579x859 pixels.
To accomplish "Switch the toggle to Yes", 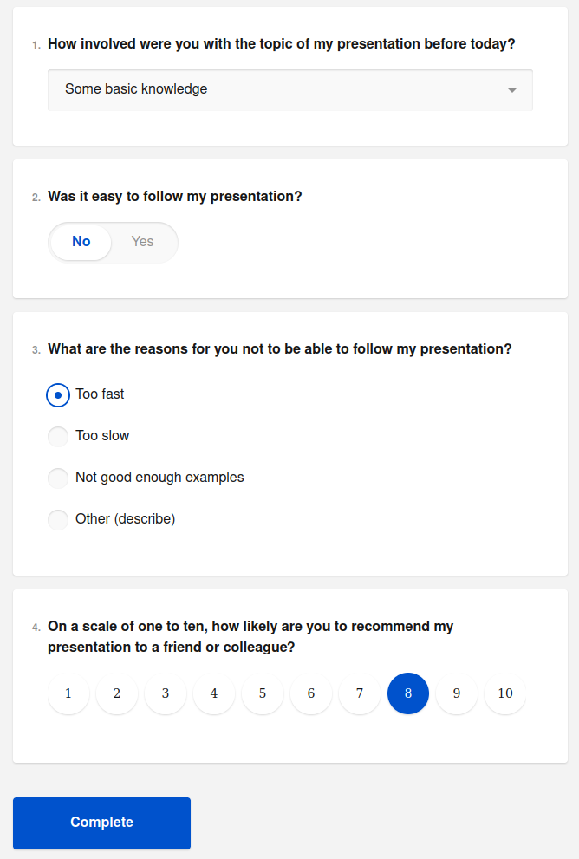I will point(143,242).
